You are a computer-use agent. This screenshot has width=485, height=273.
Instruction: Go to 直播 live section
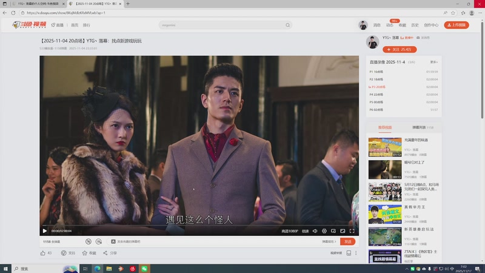tap(58, 25)
